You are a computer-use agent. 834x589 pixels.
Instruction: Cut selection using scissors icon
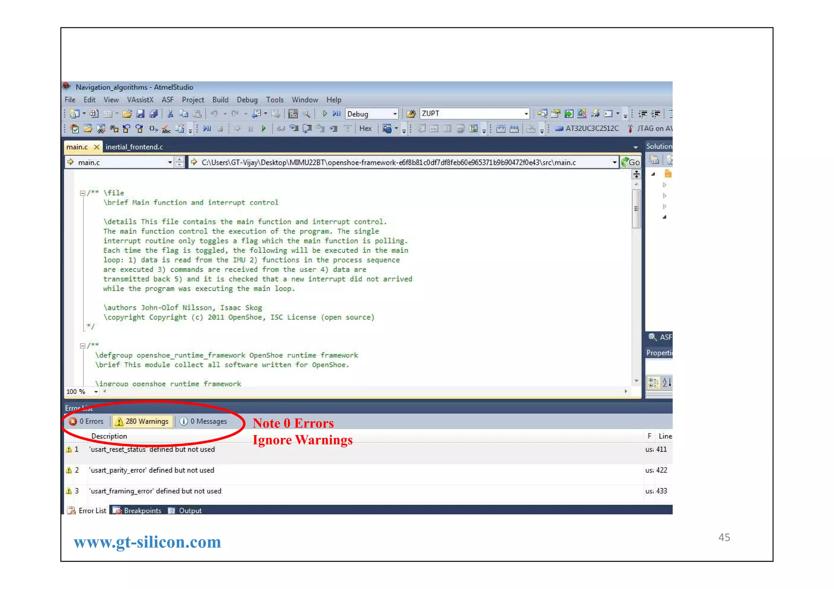pos(171,114)
